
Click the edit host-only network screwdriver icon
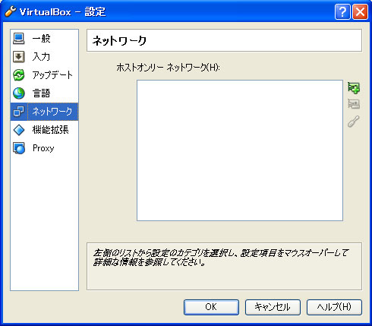tap(354, 121)
